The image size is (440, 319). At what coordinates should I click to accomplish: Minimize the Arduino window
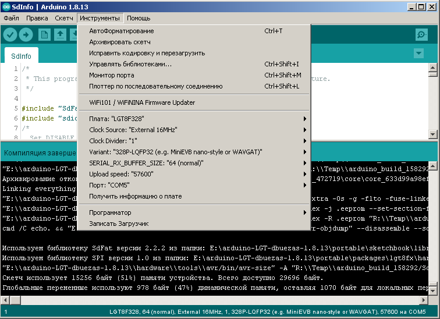coord(411,7)
